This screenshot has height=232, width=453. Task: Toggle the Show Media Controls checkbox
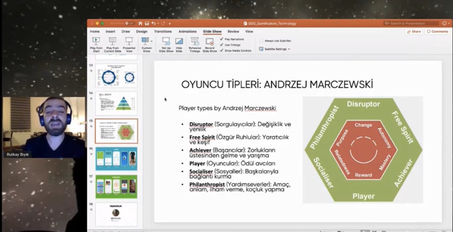[x=222, y=50]
